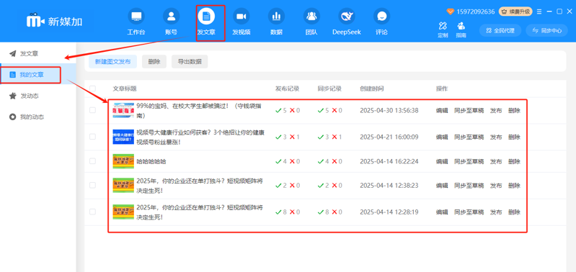Click the orange diamond VIP icon

[x=451, y=12]
